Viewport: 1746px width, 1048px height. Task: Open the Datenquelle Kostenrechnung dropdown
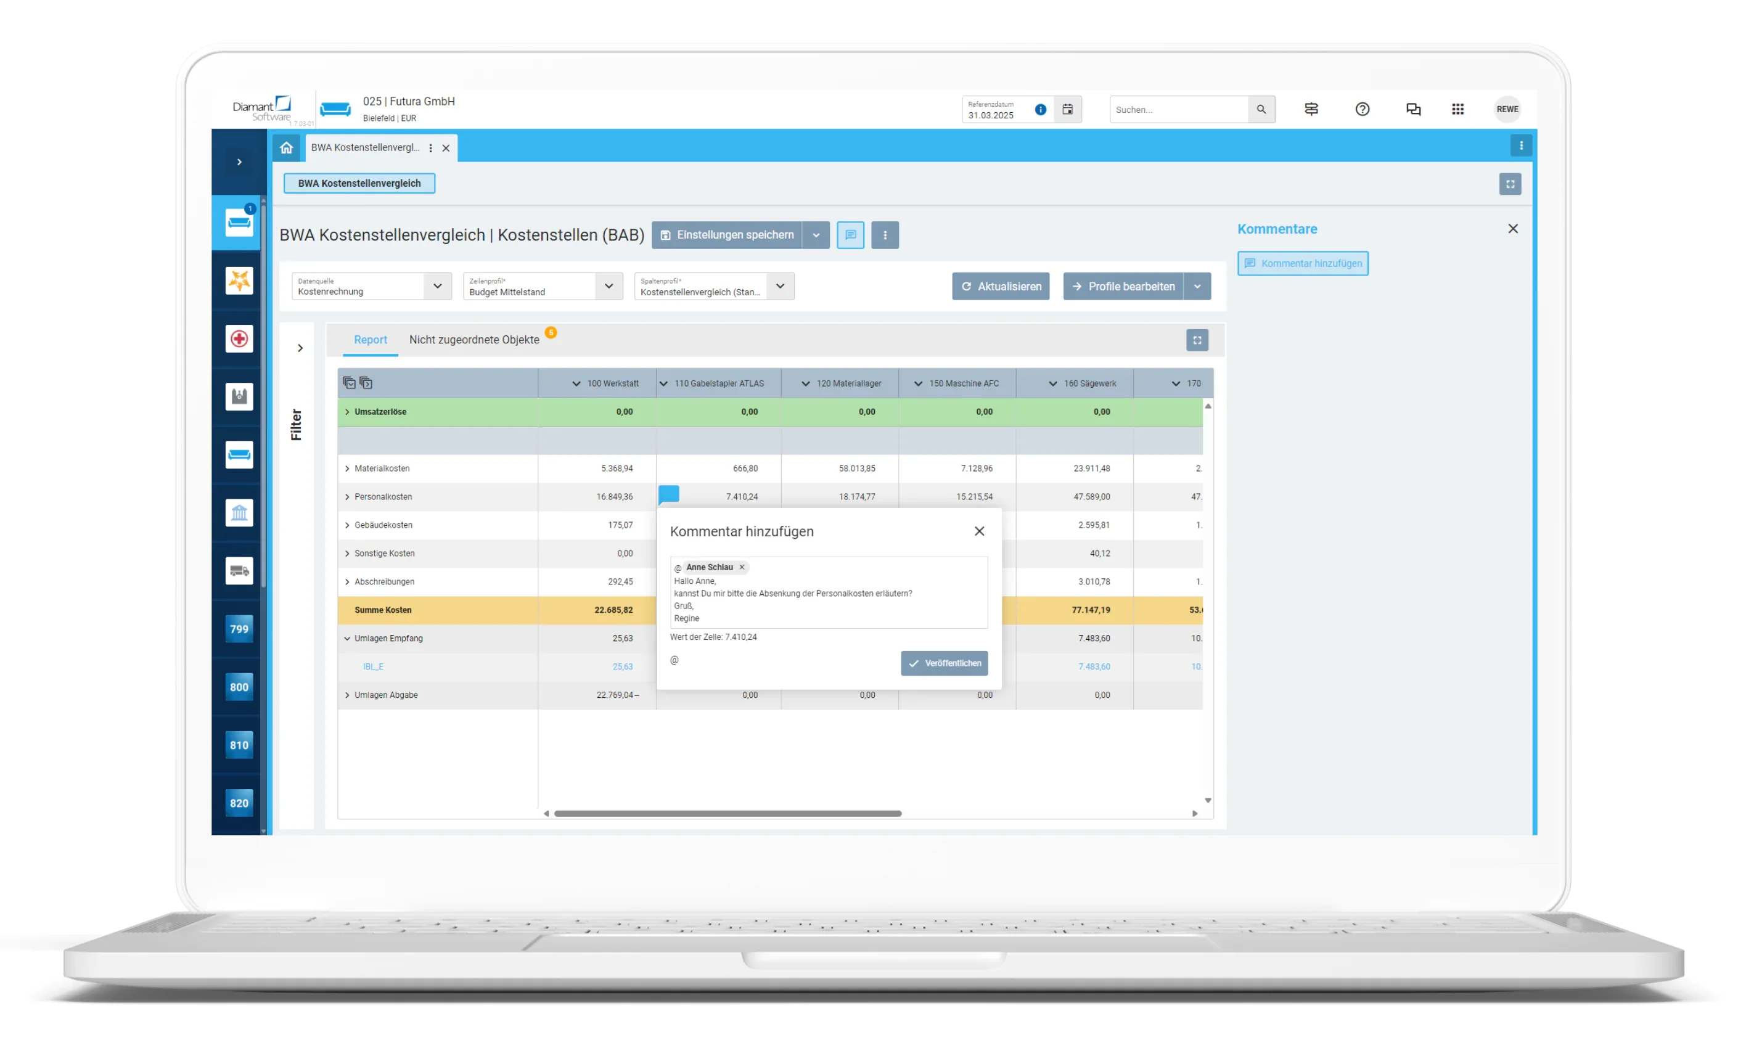click(437, 286)
